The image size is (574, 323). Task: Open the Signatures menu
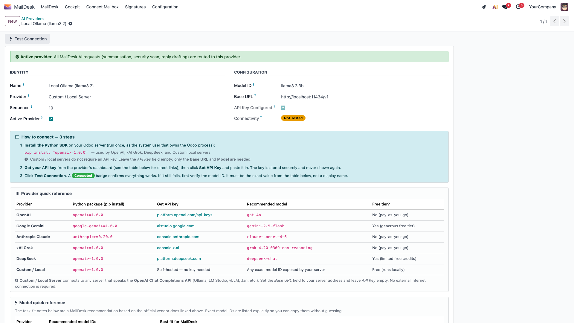click(135, 7)
